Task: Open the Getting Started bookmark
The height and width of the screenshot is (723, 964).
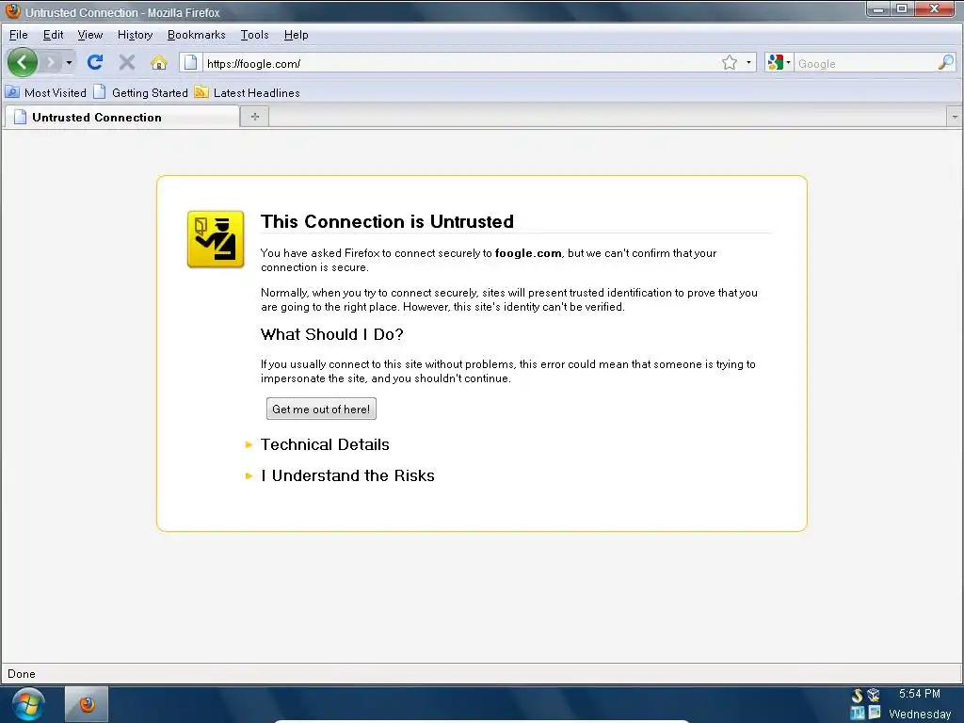Action: pos(141,93)
